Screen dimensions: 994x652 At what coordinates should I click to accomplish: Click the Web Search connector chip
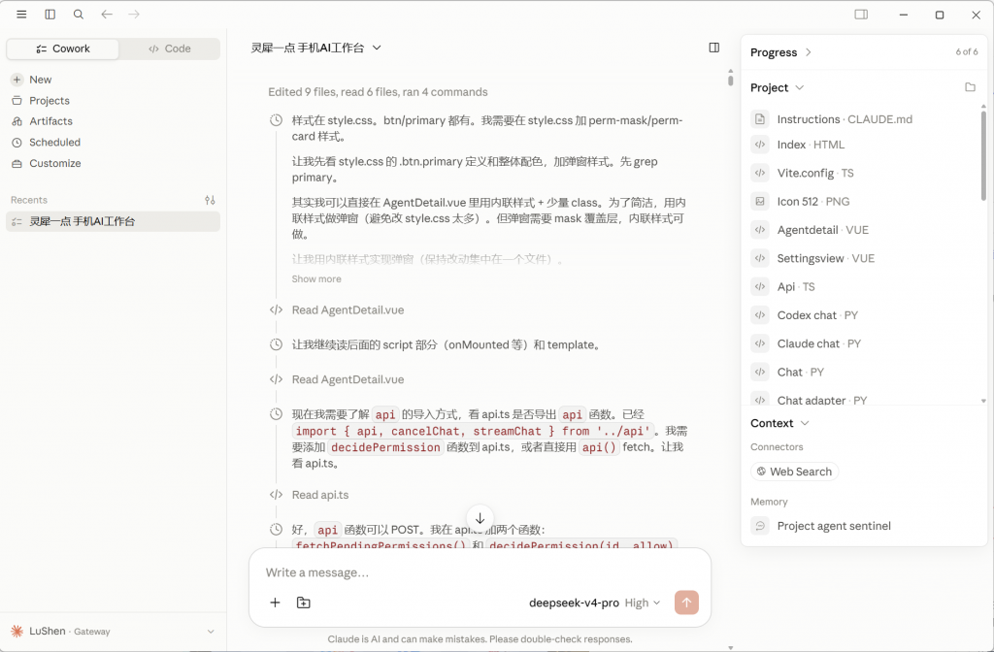(x=794, y=473)
